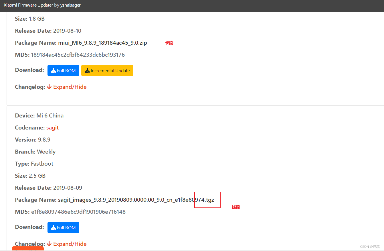Screen dimensions: 384x251
Task: Expand the changelog of the 1.8 GB package
Action: (66, 87)
